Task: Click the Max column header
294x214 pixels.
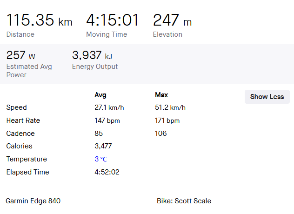Action: [161, 95]
